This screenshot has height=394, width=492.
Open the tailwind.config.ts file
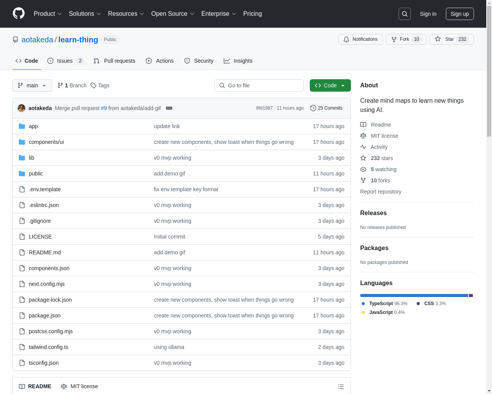48,347
